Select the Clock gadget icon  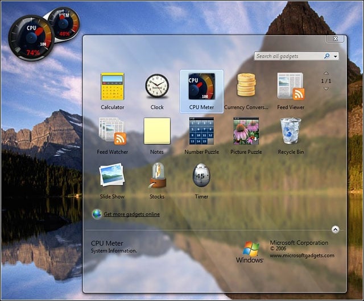[157, 86]
